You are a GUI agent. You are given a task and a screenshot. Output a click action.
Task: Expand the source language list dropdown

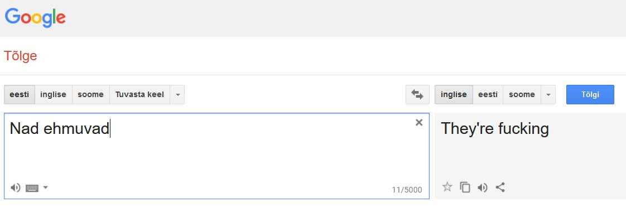tap(177, 95)
